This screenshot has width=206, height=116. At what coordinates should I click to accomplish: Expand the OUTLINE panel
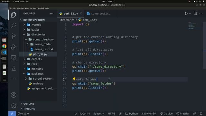[x=38, y=104]
